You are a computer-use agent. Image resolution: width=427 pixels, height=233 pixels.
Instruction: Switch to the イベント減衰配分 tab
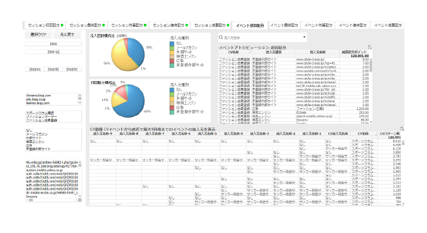(387, 25)
